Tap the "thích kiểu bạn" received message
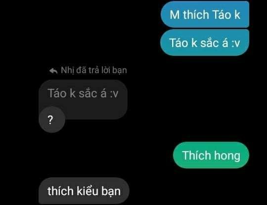 (x=84, y=191)
